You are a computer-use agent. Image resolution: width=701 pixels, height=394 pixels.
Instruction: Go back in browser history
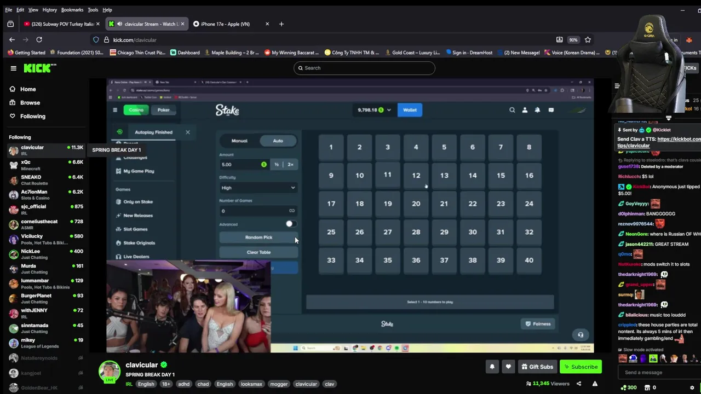click(12, 39)
